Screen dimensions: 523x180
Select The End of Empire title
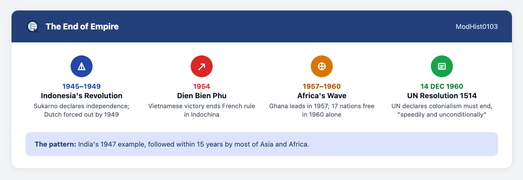point(82,26)
